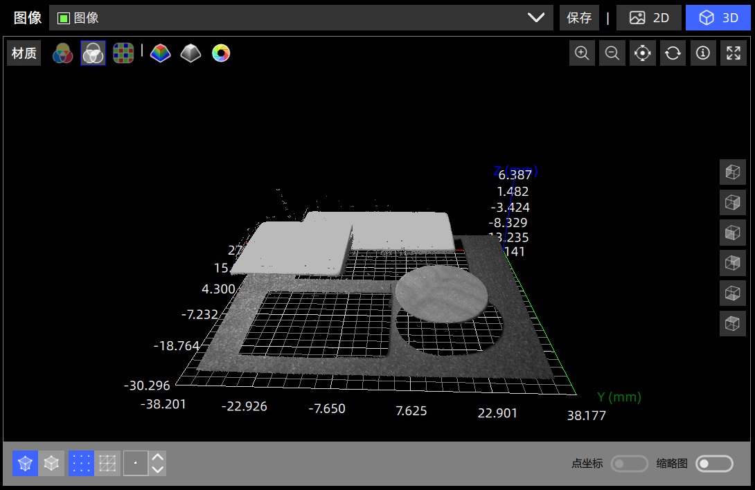755x490 pixels.
Task: Switch to the 3D view tab
Action: pyautogui.click(x=718, y=18)
